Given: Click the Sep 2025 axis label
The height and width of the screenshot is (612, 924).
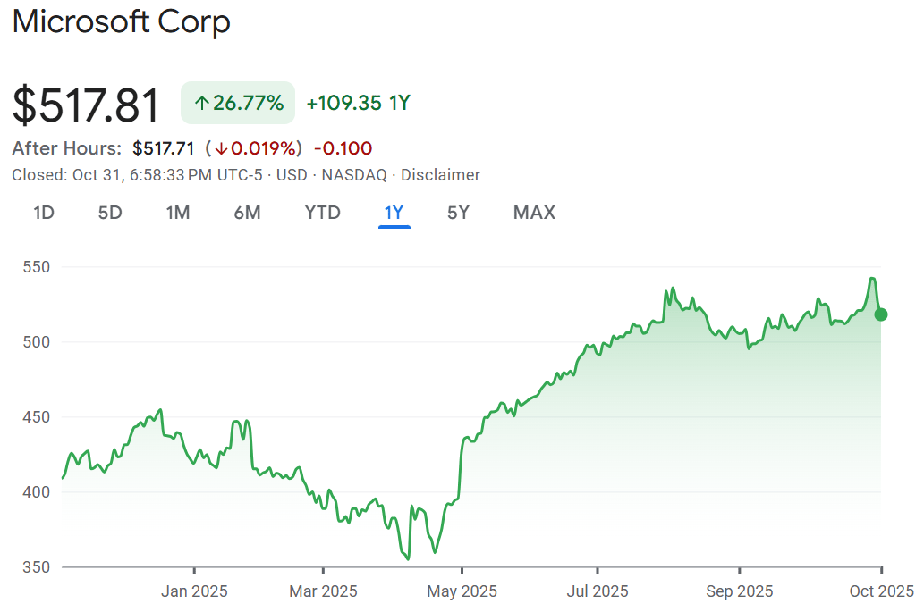Looking at the screenshot, I should [x=739, y=591].
